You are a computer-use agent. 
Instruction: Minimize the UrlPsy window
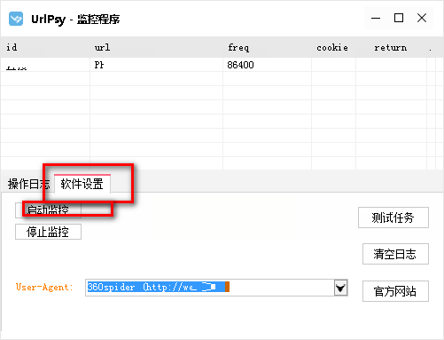point(376,18)
